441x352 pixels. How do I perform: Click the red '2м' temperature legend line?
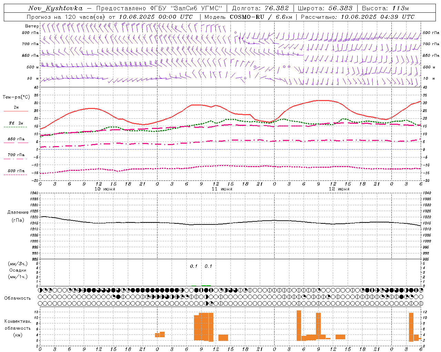[16, 111]
